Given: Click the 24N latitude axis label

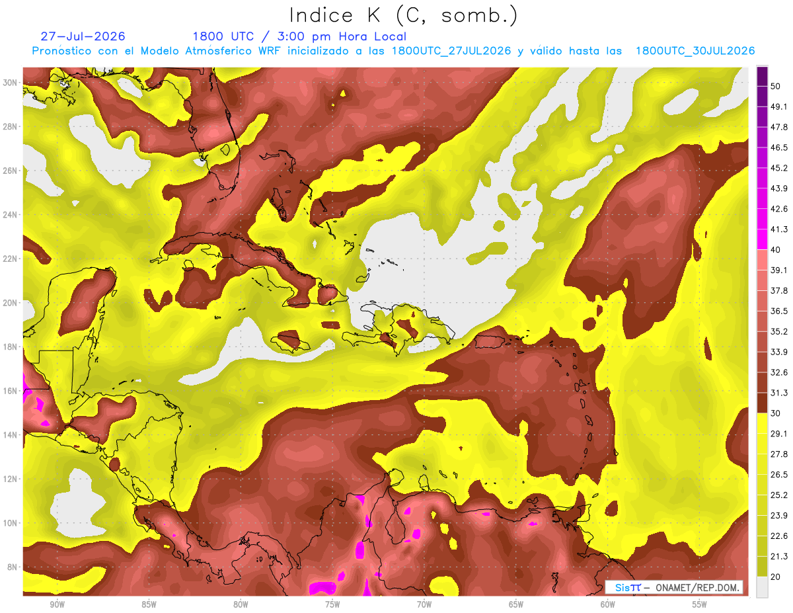Looking at the screenshot, I should point(11,215).
